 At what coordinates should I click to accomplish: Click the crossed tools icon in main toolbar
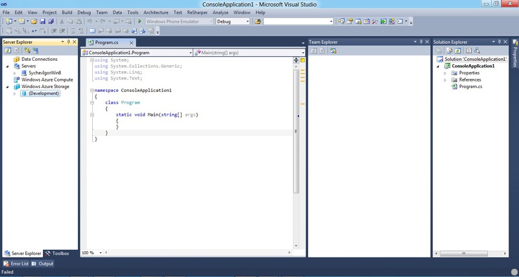coord(375,21)
